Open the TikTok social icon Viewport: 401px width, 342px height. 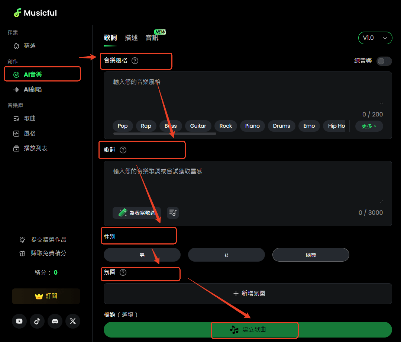[x=37, y=321]
